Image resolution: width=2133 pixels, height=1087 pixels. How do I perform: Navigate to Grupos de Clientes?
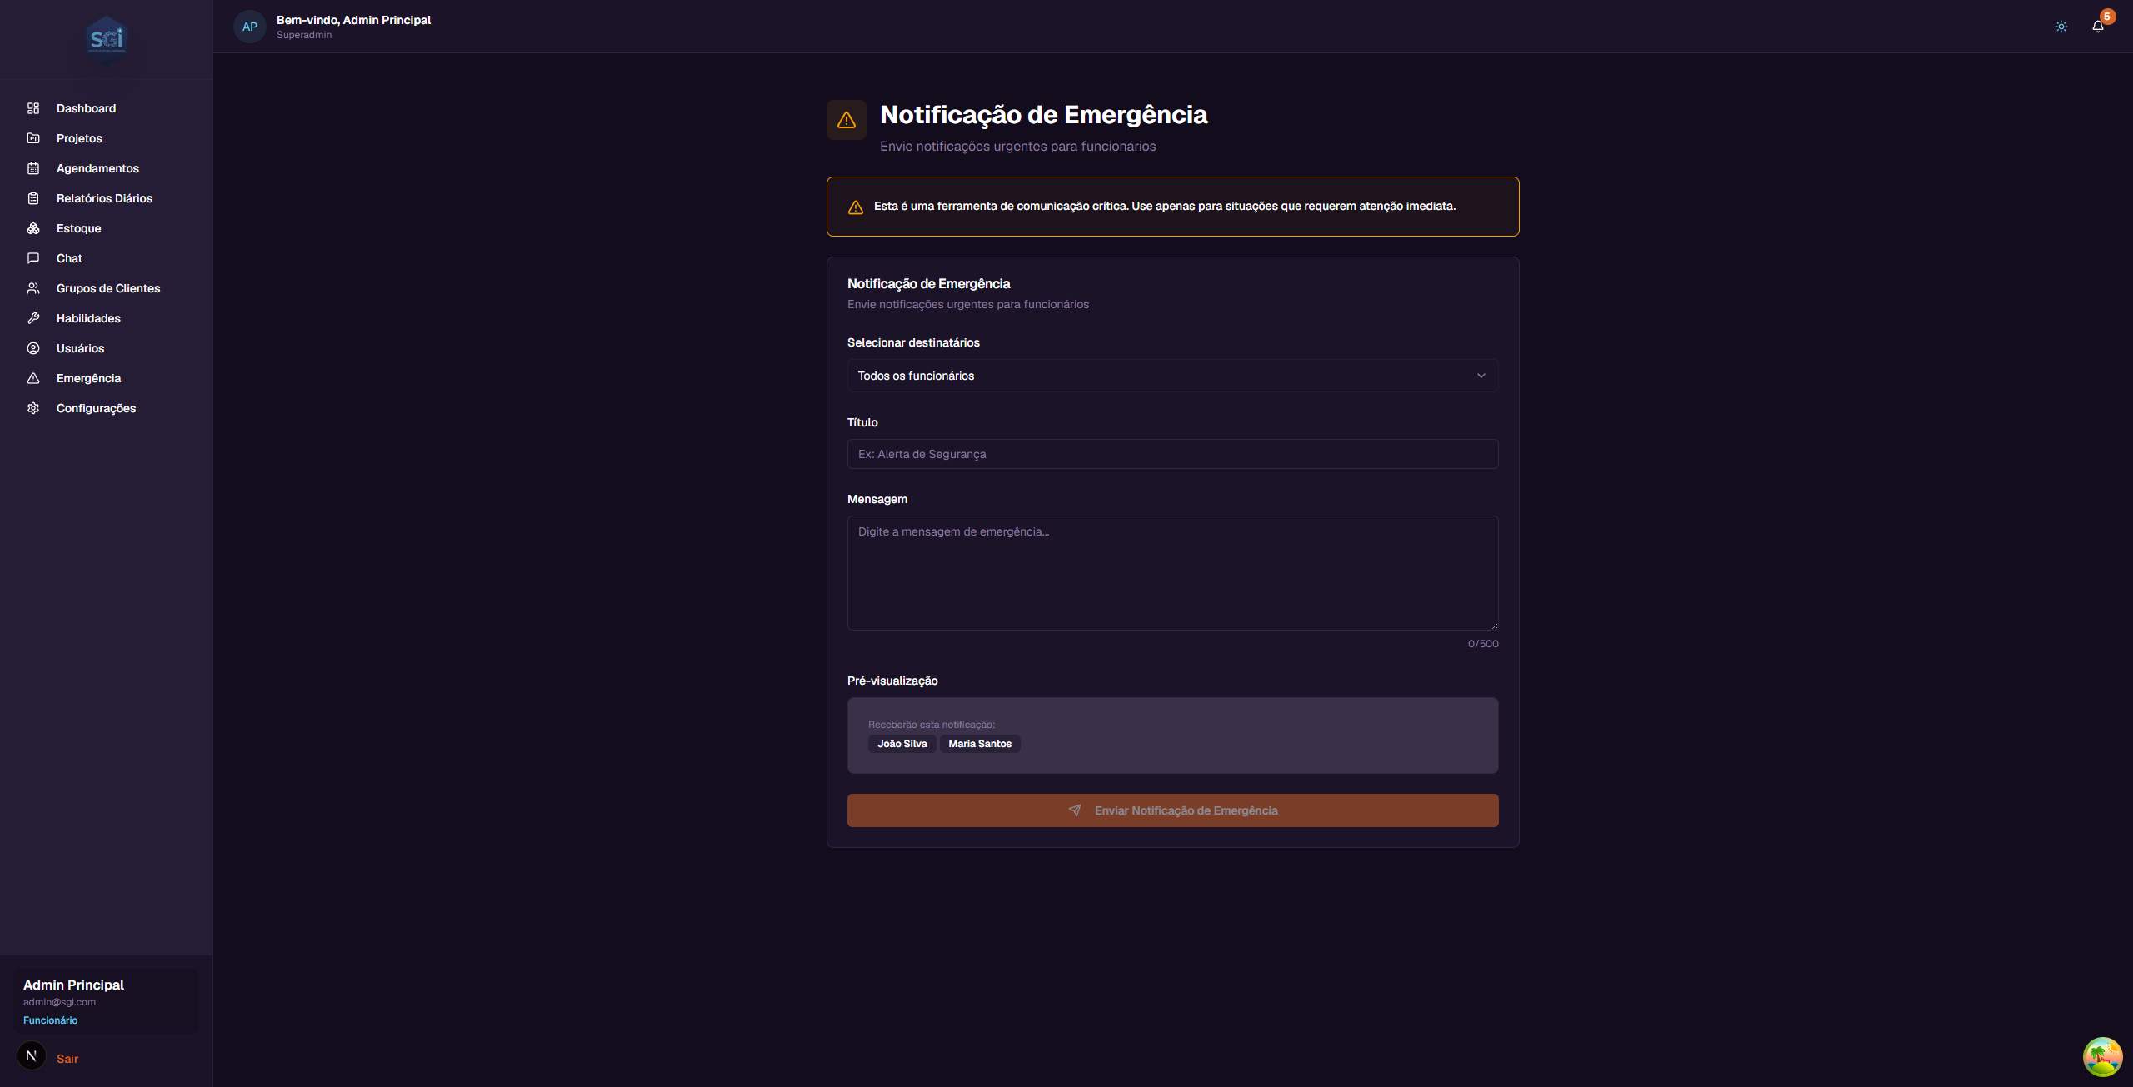pos(108,288)
